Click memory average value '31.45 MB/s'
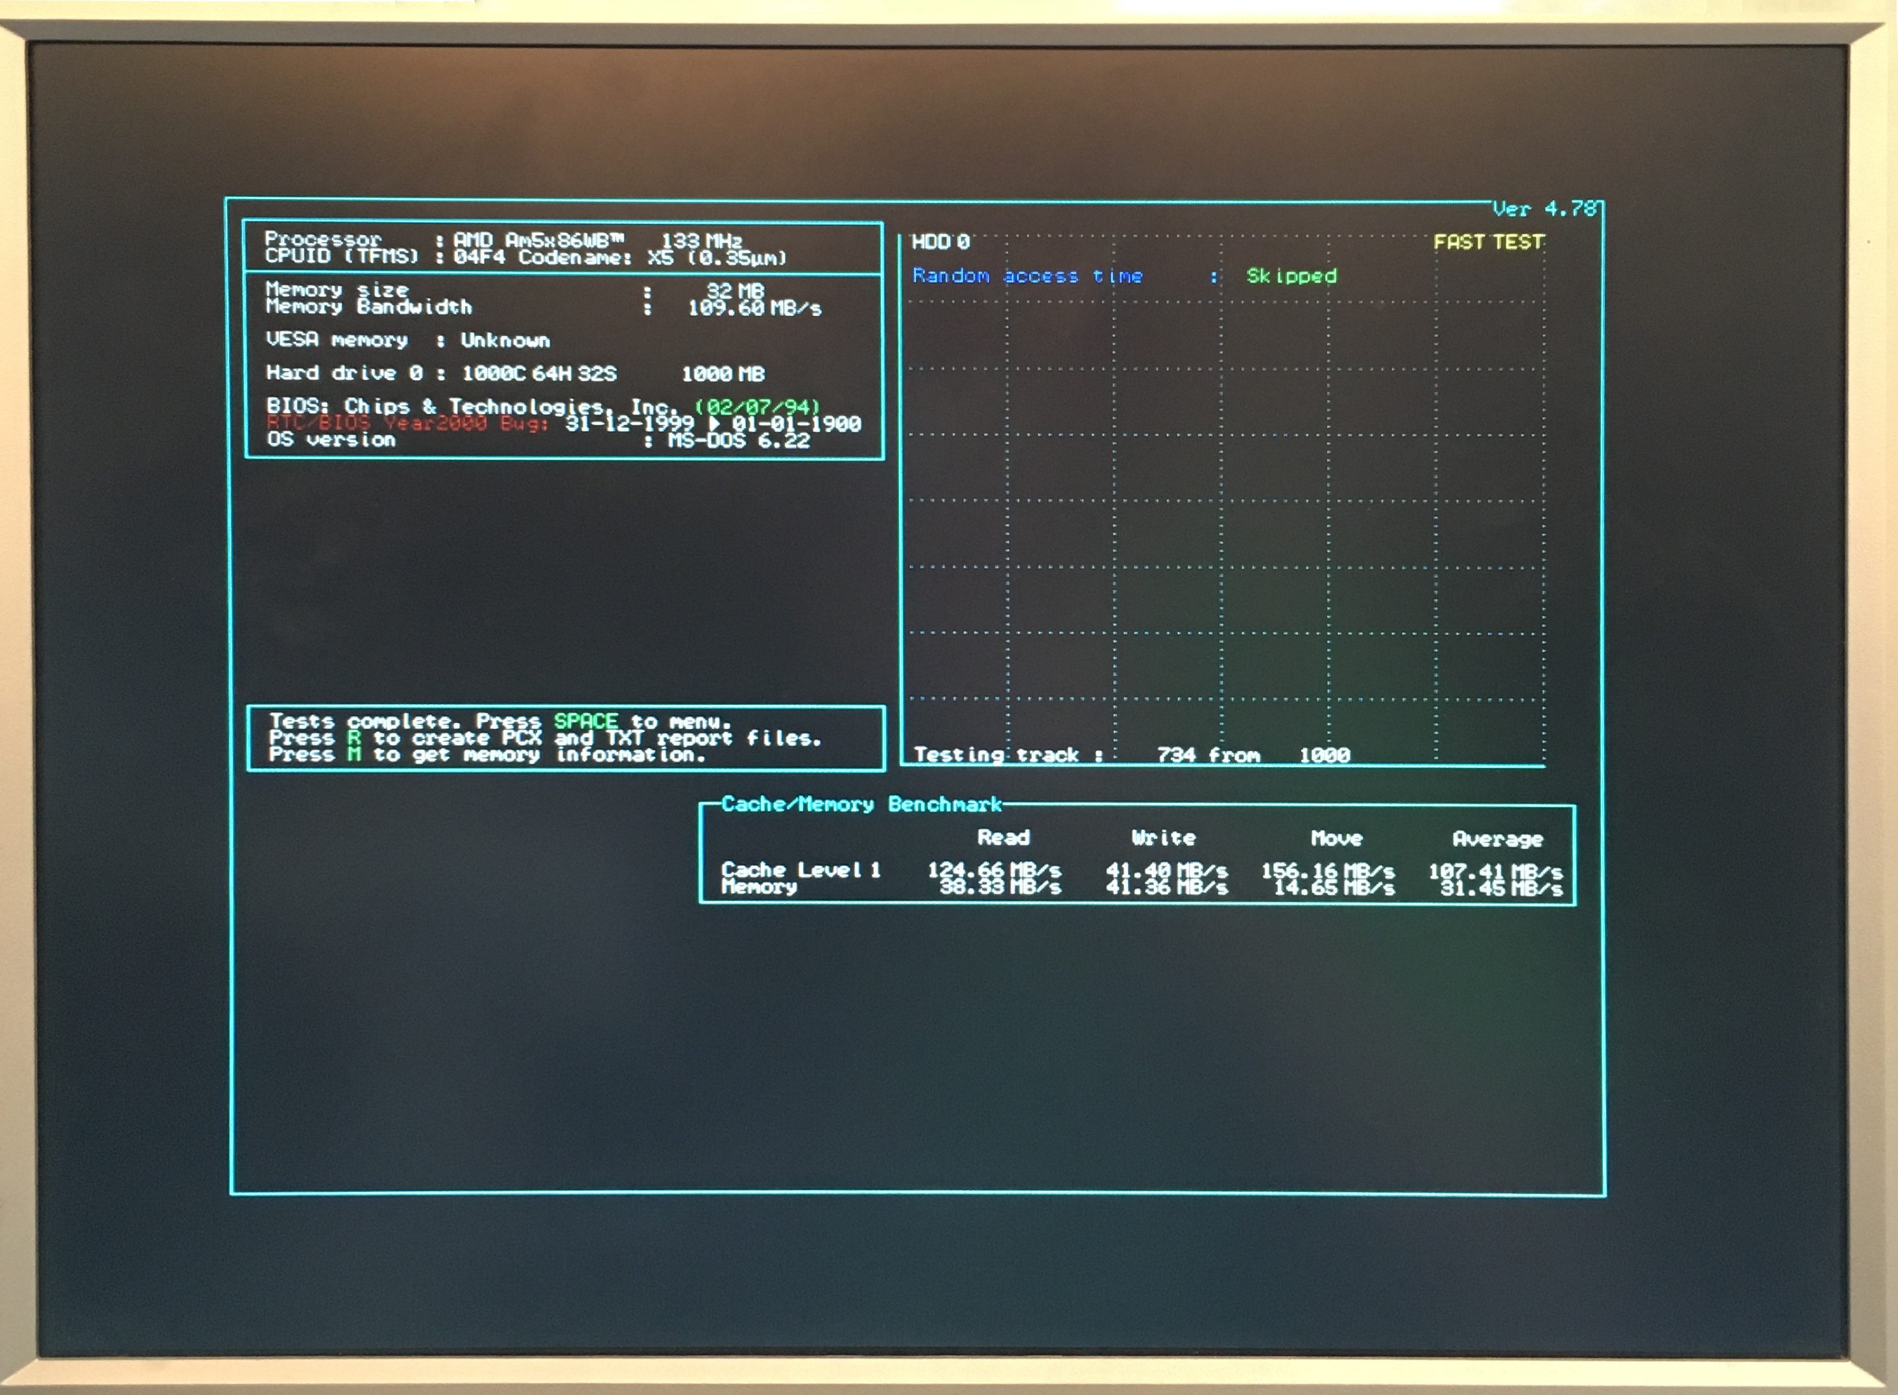Viewport: 1898px width, 1395px height. [1502, 888]
